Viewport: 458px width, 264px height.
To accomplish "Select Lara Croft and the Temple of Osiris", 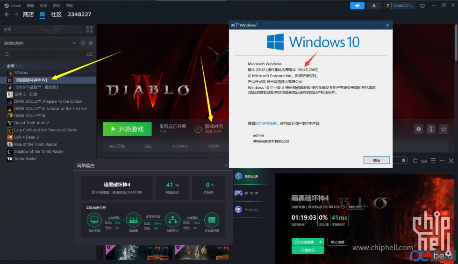I will click(x=48, y=130).
